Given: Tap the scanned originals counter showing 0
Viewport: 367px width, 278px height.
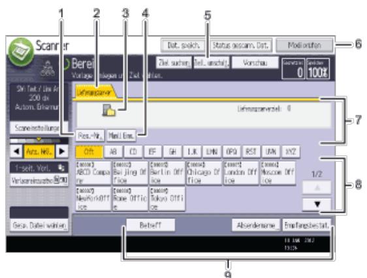Looking at the screenshot, I should [x=293, y=69].
